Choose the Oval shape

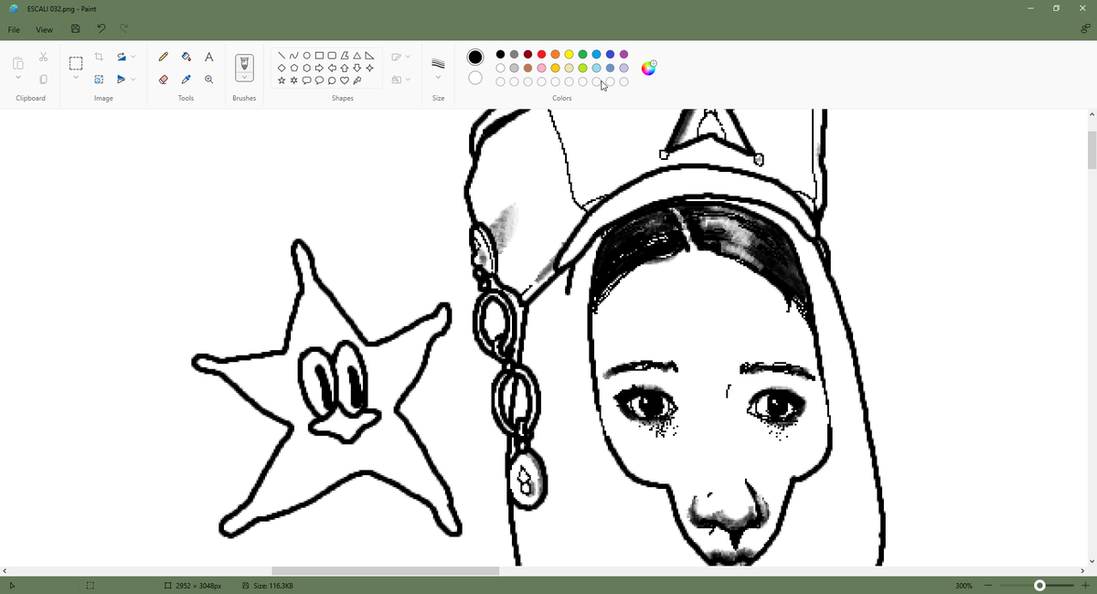[306, 56]
